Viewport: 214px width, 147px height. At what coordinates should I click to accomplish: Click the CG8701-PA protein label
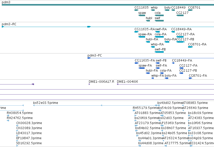click(198, 76)
